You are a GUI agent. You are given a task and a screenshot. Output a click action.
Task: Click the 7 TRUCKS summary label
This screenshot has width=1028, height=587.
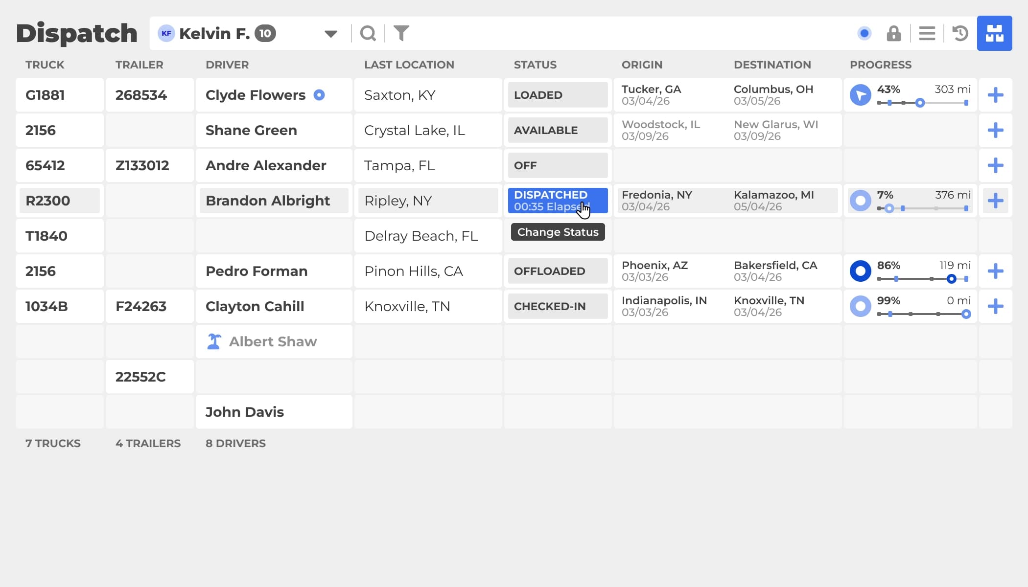53,443
